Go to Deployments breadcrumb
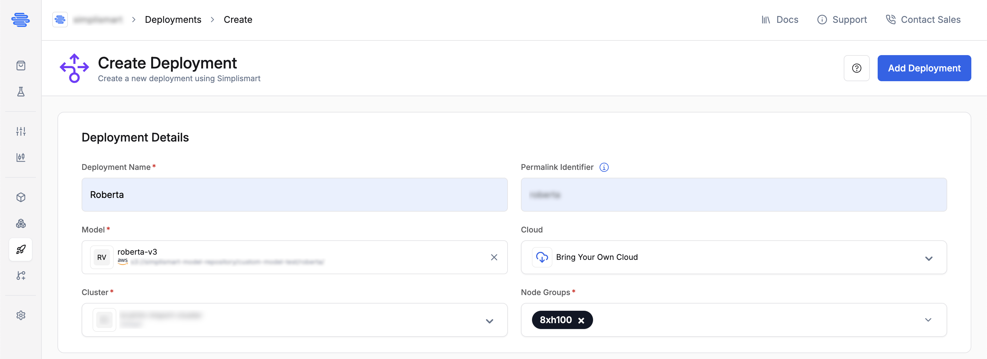Image resolution: width=987 pixels, height=359 pixels. [173, 20]
